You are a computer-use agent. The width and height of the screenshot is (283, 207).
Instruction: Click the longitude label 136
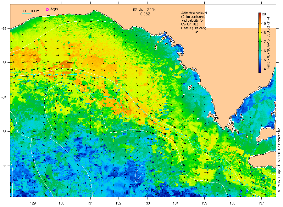pos(233,204)
